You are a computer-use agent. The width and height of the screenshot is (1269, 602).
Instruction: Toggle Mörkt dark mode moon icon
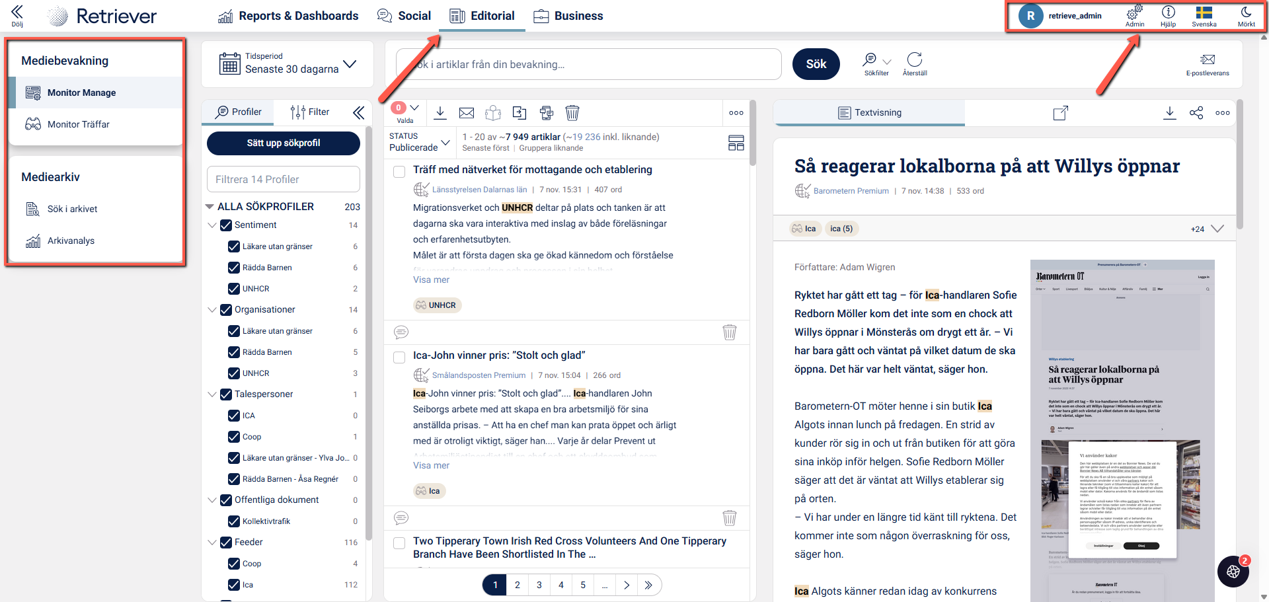tap(1246, 15)
